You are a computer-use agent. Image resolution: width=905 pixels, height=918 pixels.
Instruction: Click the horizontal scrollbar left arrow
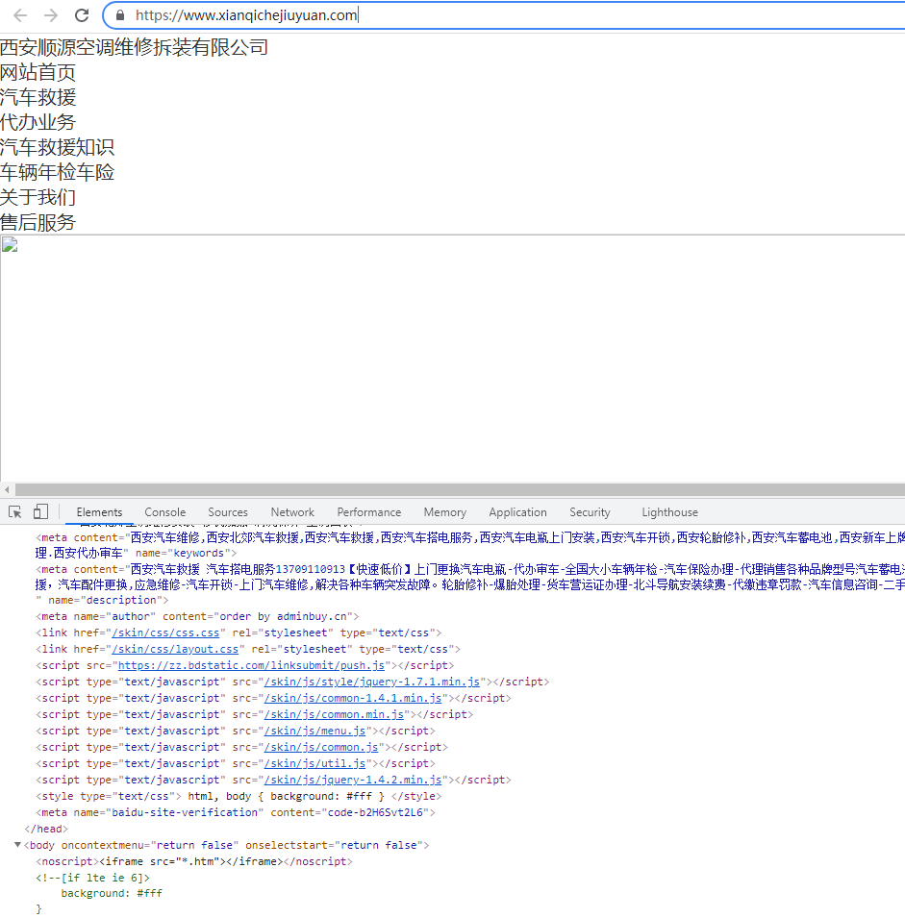pos(7,489)
